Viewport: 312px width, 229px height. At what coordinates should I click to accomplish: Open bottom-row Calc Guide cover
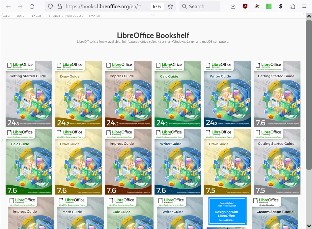(x=130, y=213)
